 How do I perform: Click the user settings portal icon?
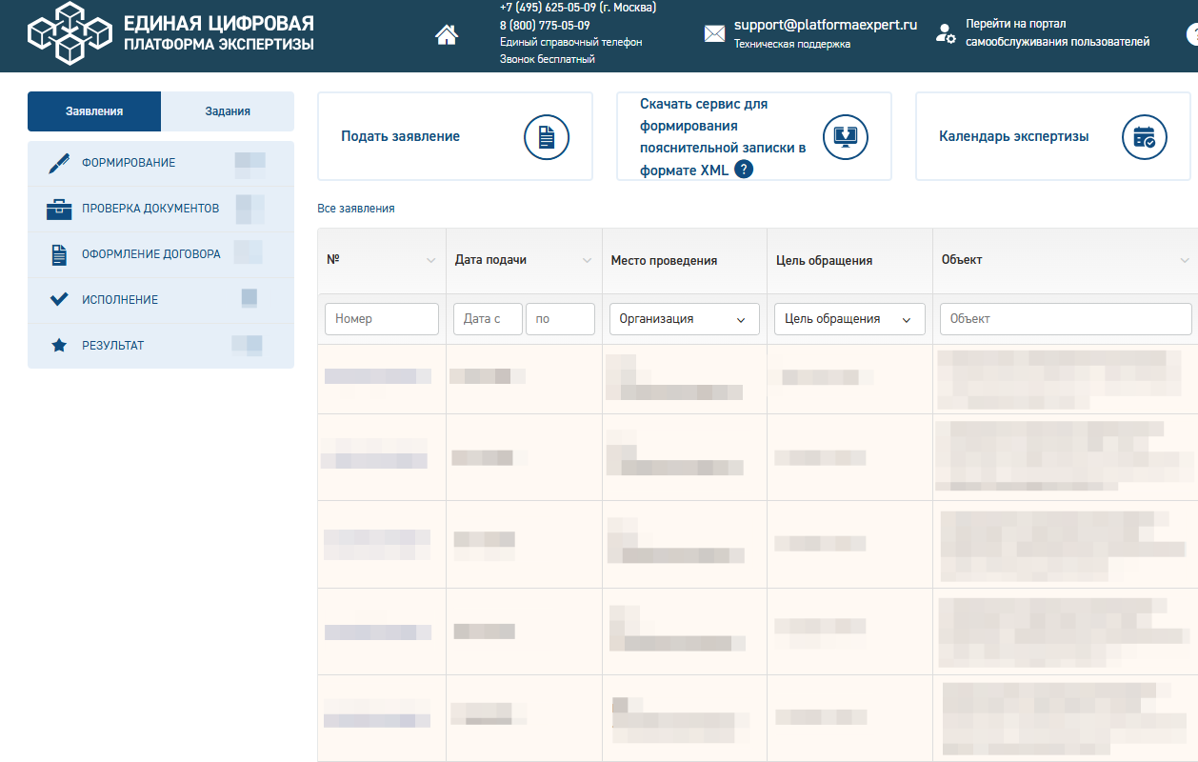pos(945,34)
